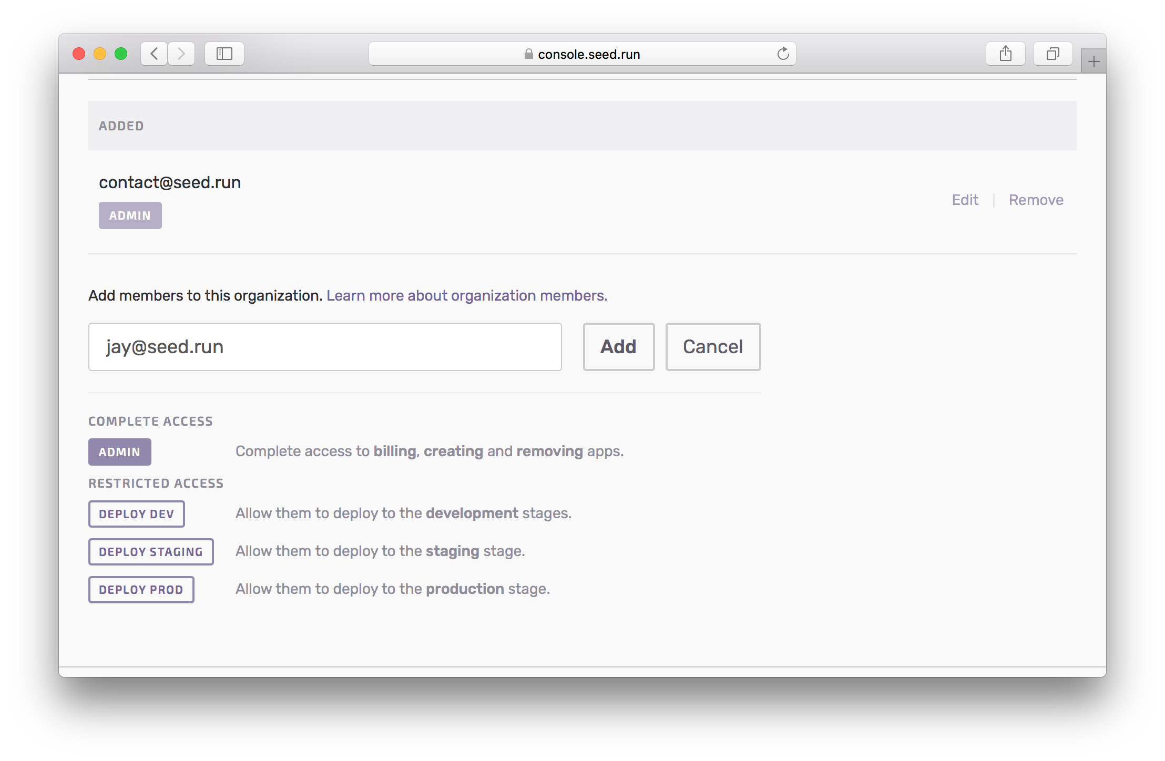This screenshot has width=1165, height=761.
Task: Click the ADMIN badge under contact@seed.run
Action: coord(130,215)
